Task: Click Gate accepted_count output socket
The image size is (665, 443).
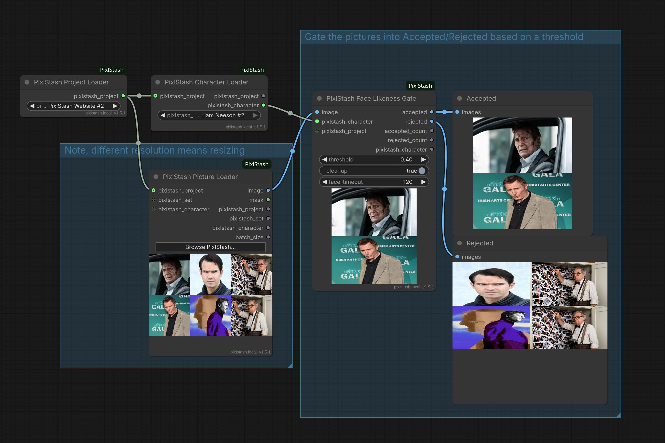Action: click(432, 131)
